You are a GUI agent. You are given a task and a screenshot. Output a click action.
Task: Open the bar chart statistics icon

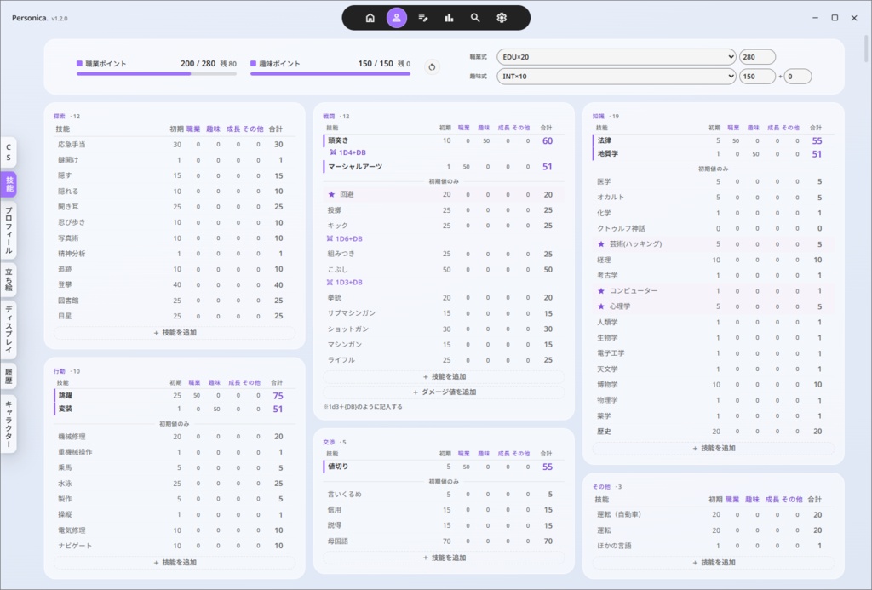(x=449, y=18)
